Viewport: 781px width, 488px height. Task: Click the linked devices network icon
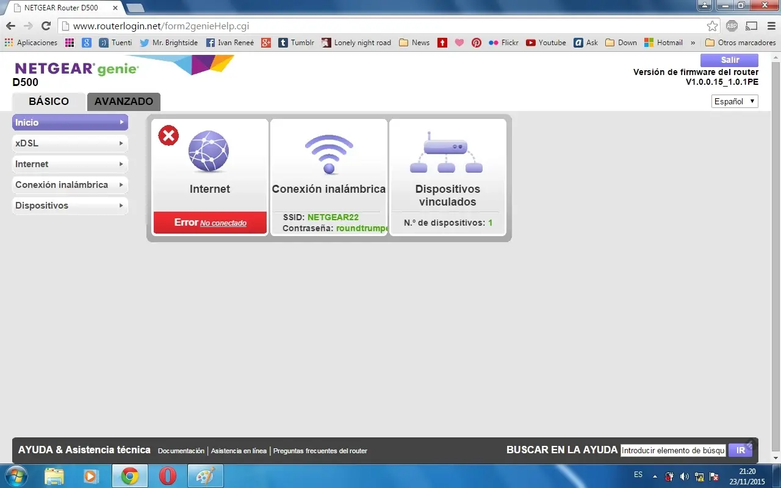[x=447, y=152]
